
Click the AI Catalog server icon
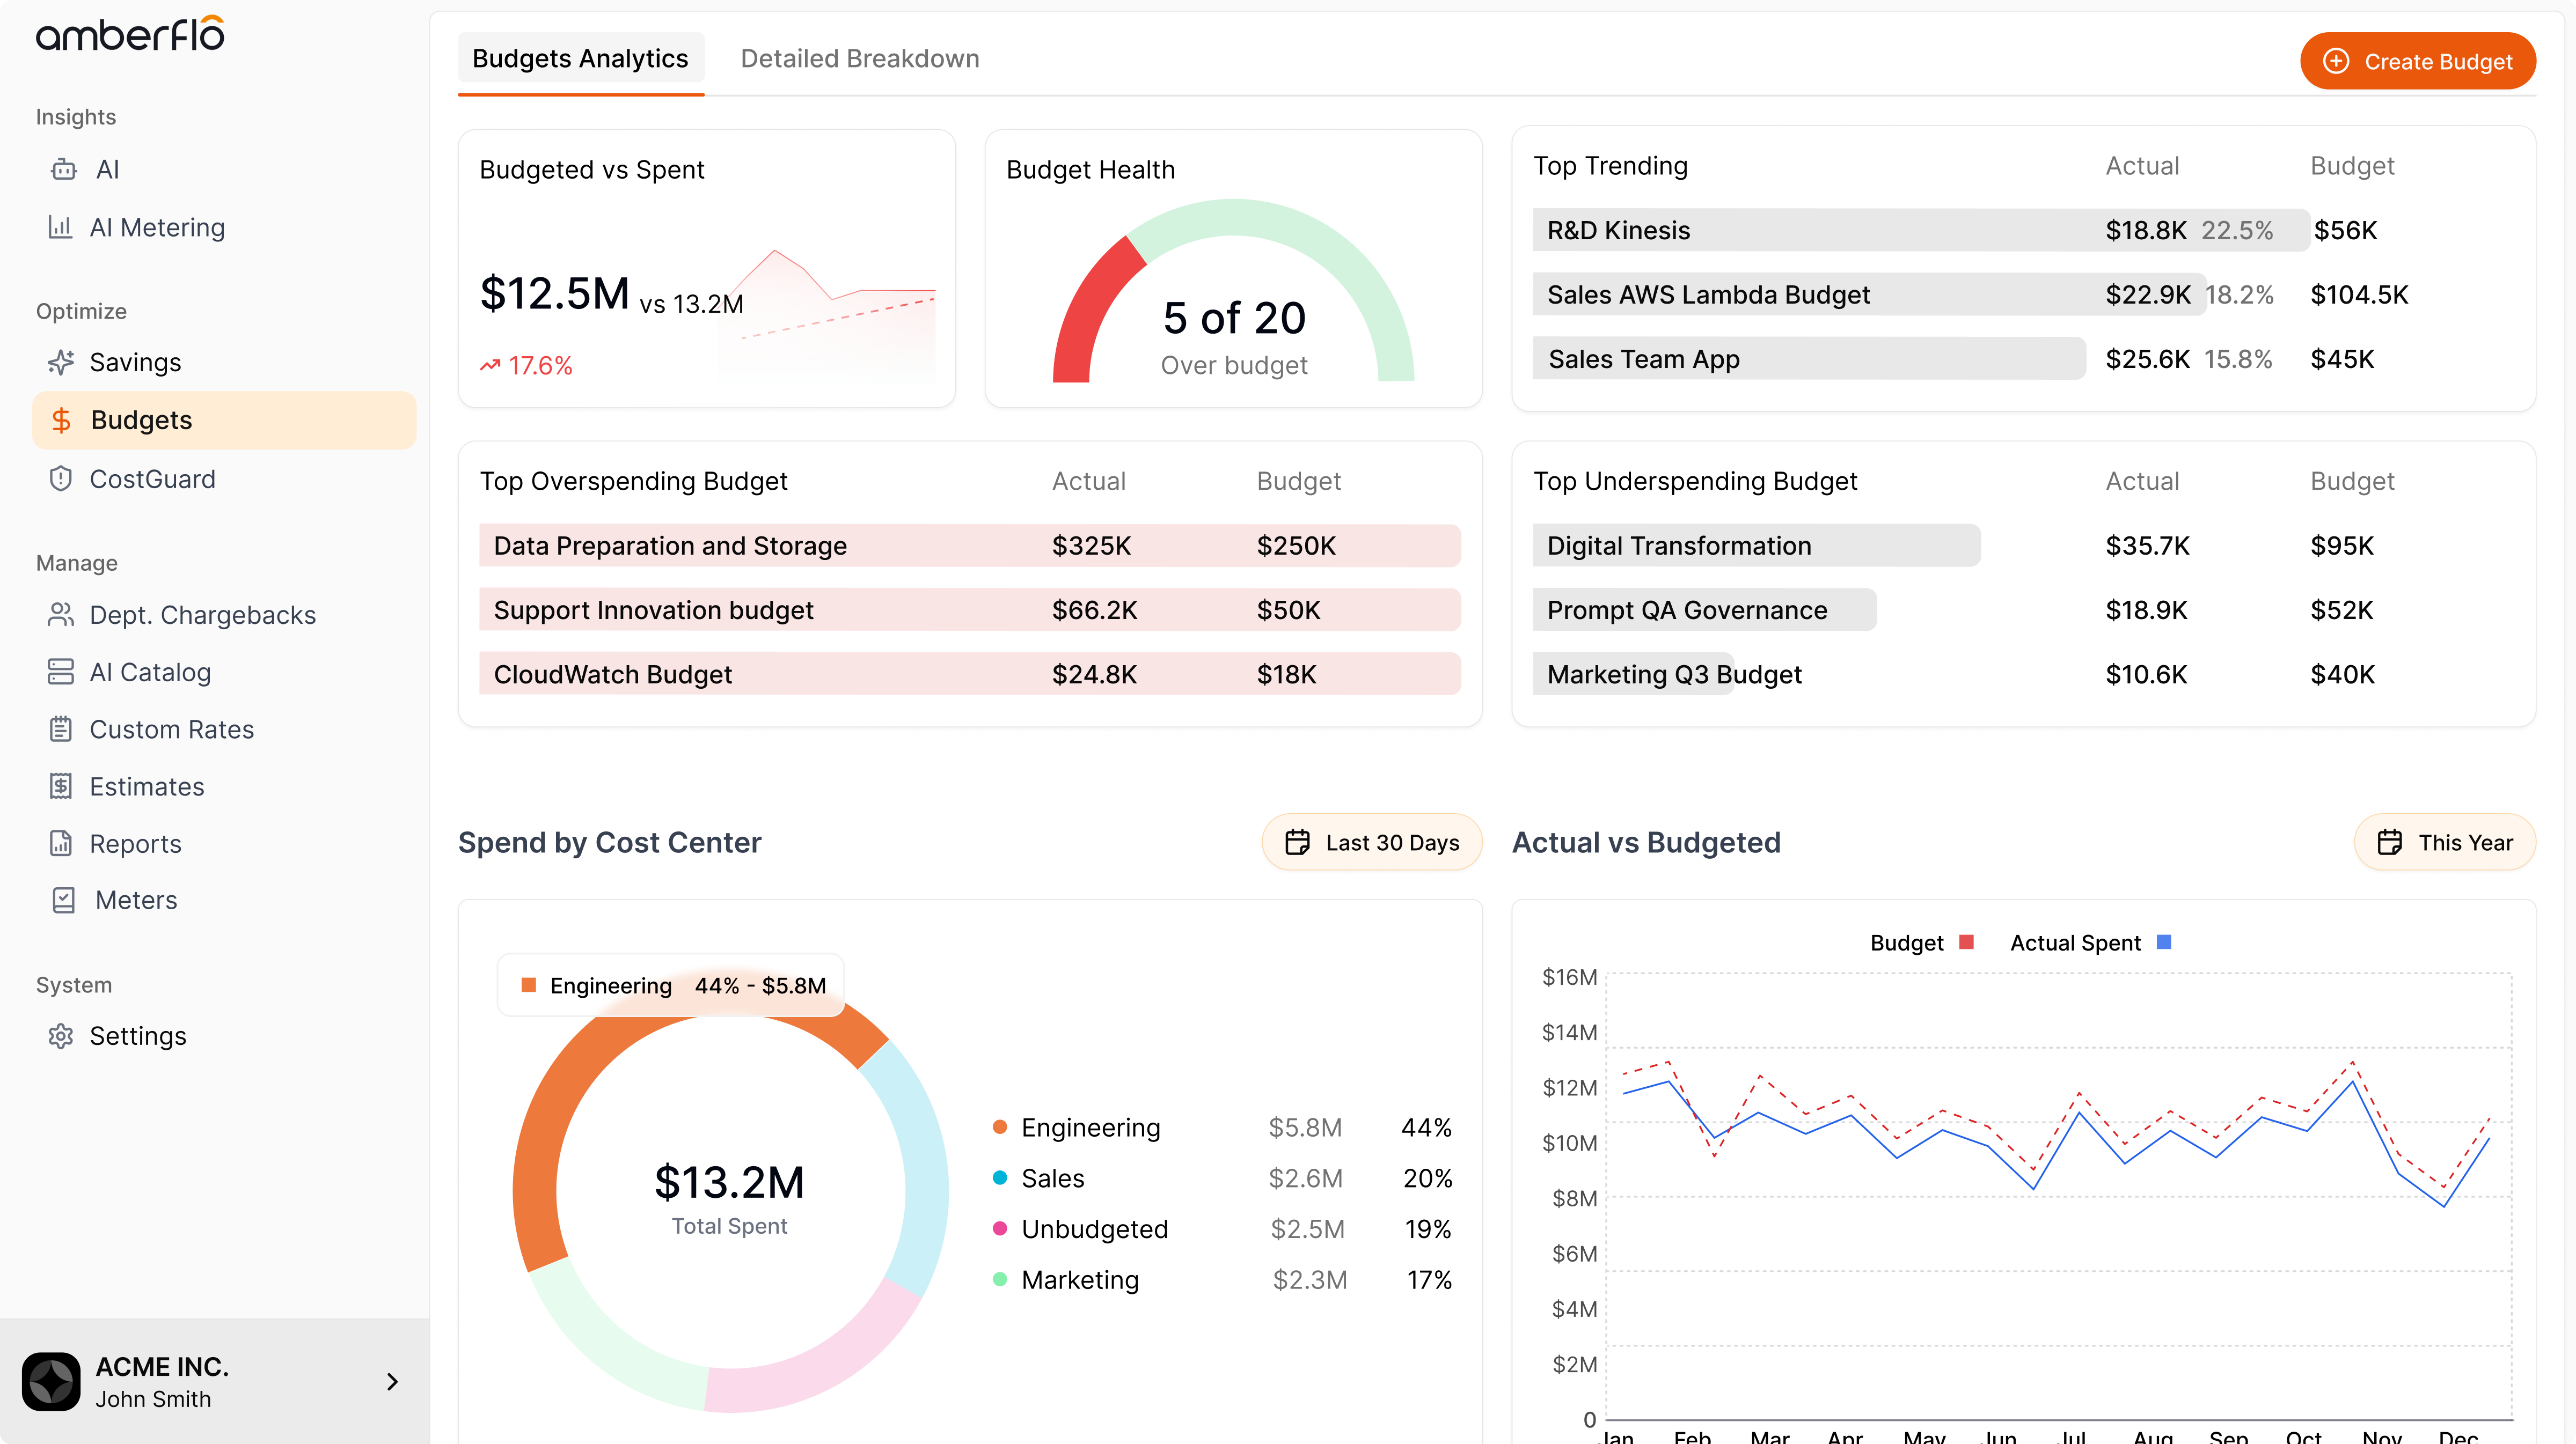coord(61,672)
